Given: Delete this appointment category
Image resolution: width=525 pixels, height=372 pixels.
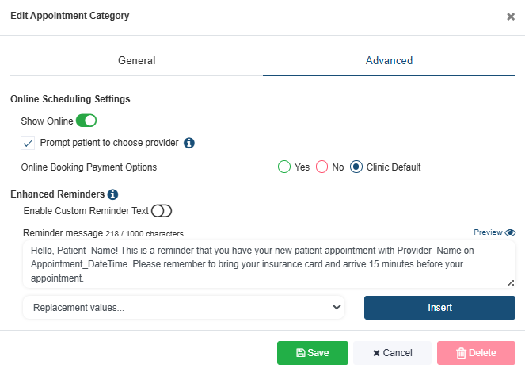Looking at the screenshot, I should (476, 353).
